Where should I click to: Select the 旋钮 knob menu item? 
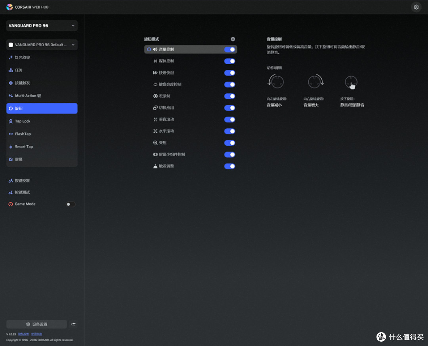[x=42, y=108]
